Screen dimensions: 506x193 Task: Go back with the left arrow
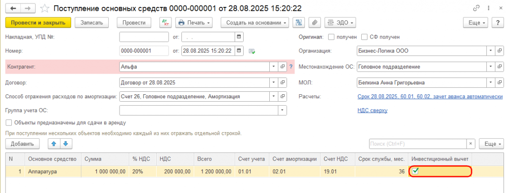pyautogui.click(x=13, y=8)
